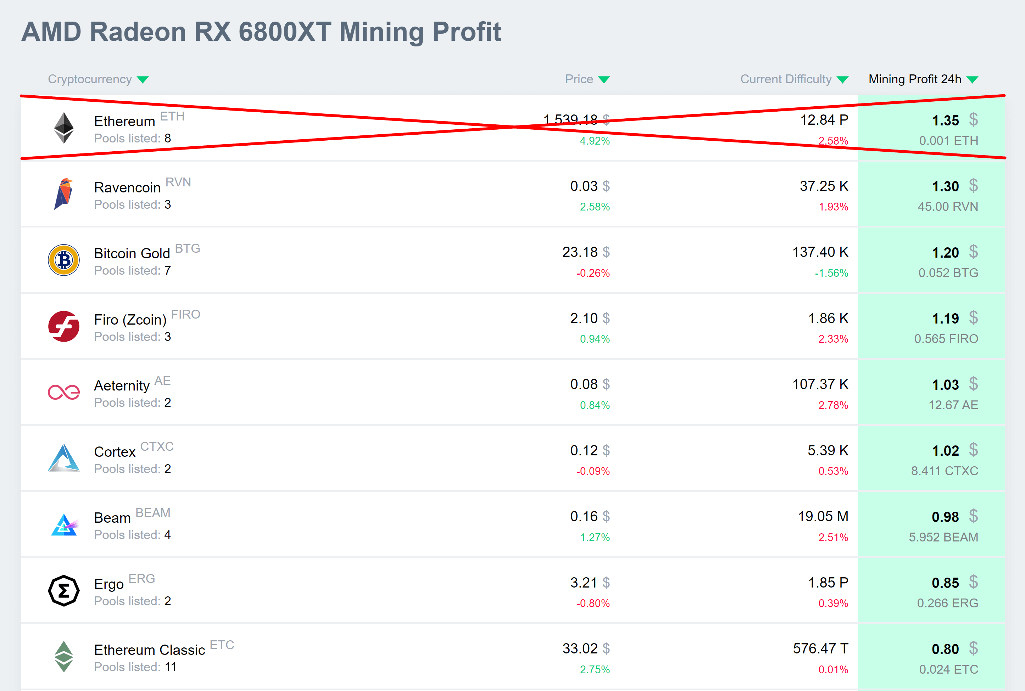Screen dimensions: 1025x691
Task: Click the Beam coin logo
Action: (64, 524)
